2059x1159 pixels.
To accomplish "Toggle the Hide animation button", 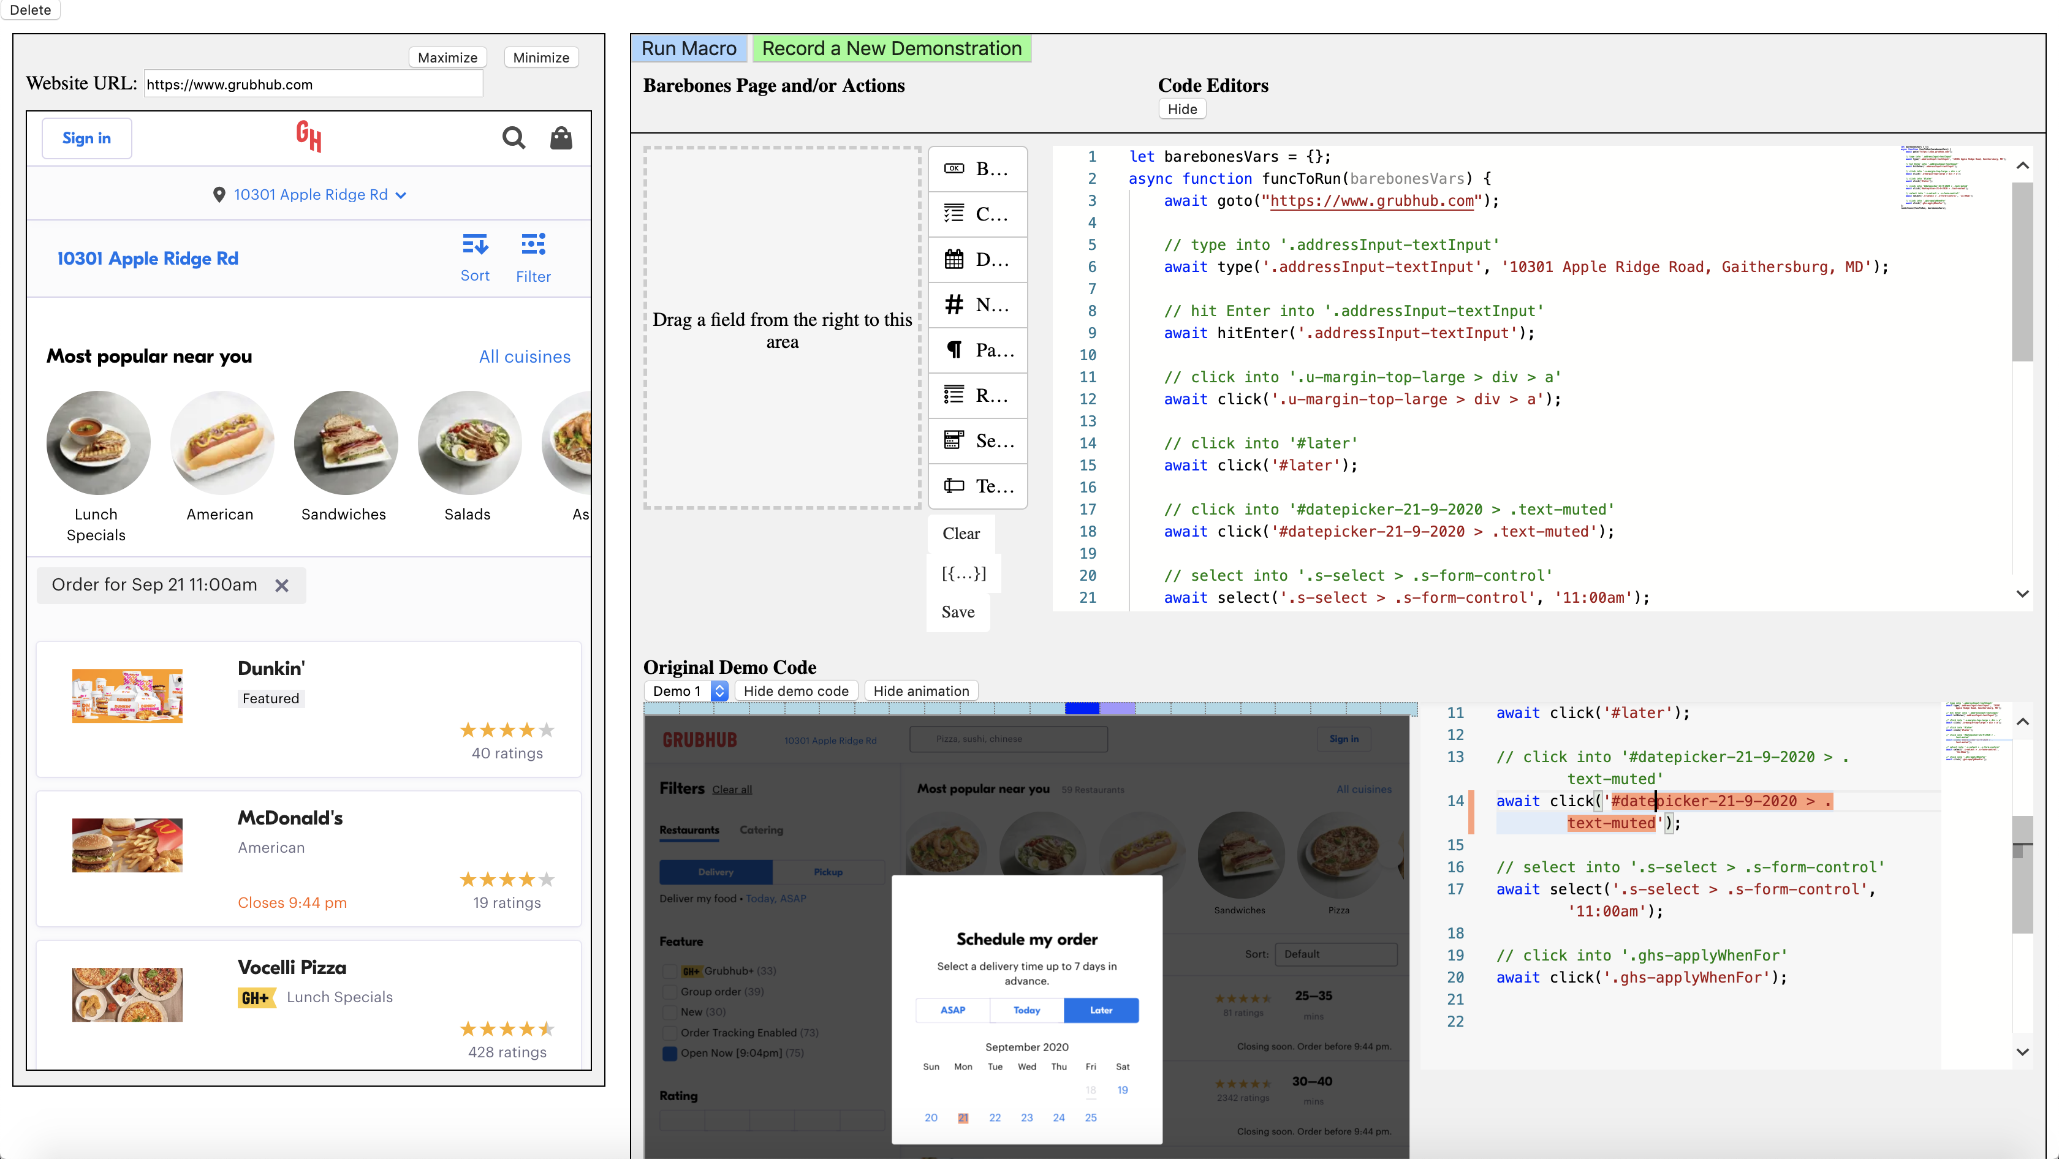I will point(921,691).
